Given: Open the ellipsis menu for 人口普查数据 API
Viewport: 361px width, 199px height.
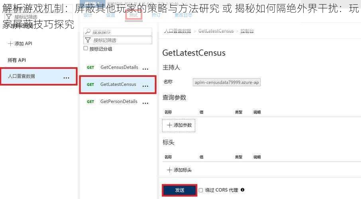Looking at the screenshot, I should 66,78.
